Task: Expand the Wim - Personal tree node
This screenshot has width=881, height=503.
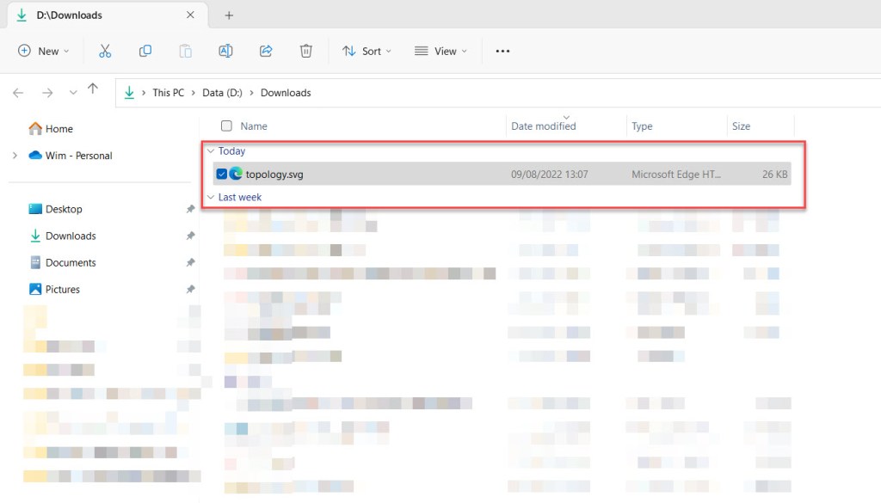Action: pos(15,156)
